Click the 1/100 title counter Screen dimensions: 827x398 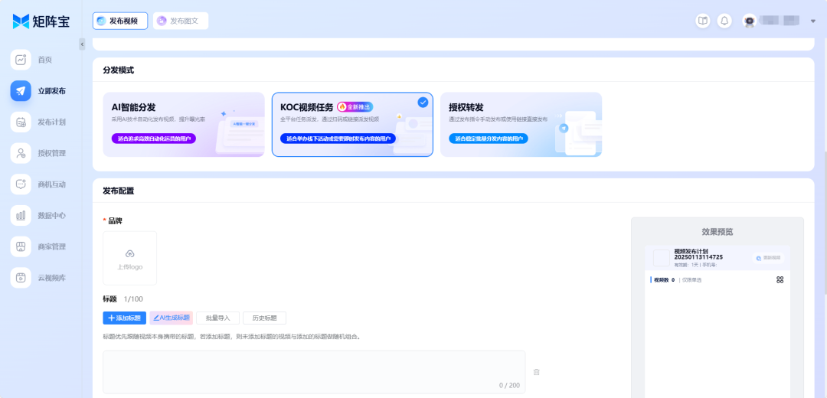pos(133,299)
